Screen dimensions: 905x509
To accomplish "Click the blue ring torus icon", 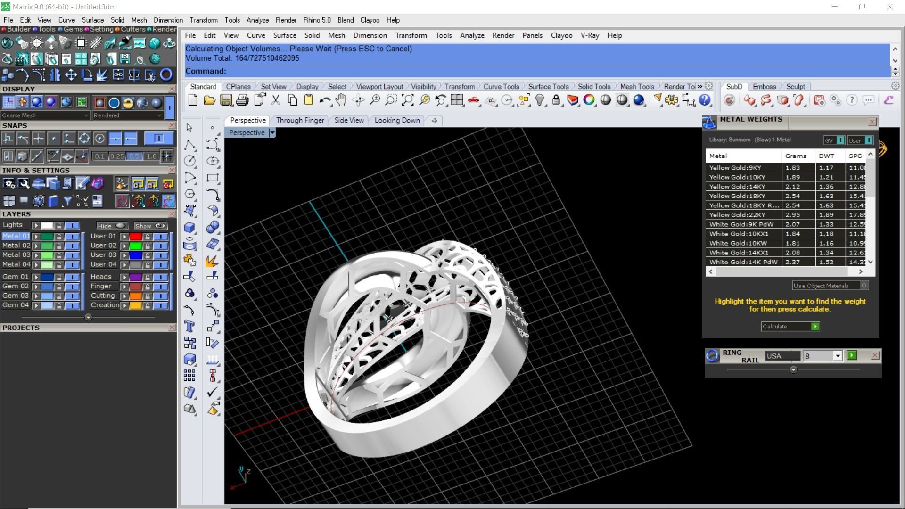I will tap(166, 74).
